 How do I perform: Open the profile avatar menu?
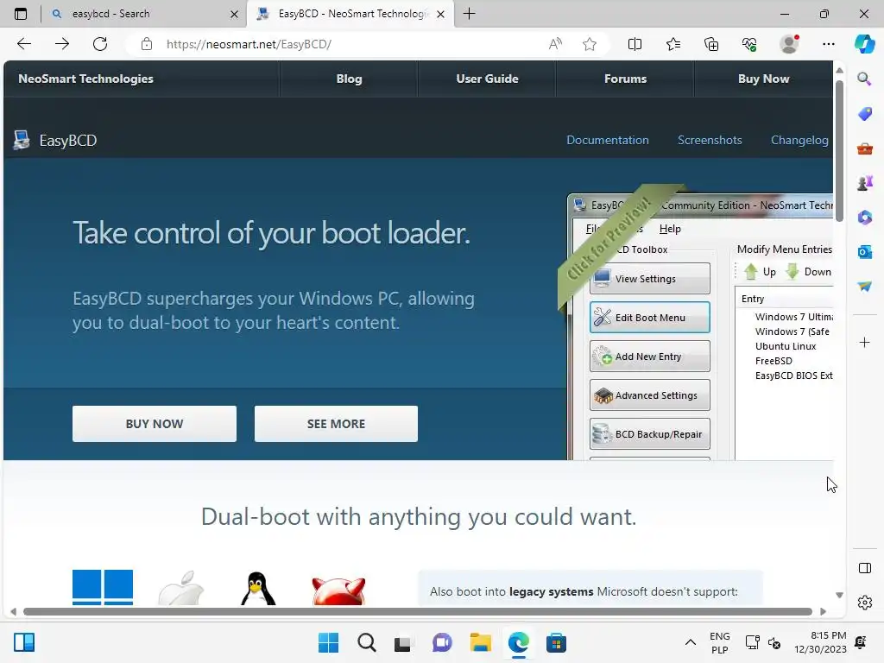point(789,44)
